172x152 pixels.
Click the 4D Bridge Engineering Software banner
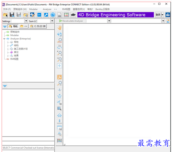point(116,15)
